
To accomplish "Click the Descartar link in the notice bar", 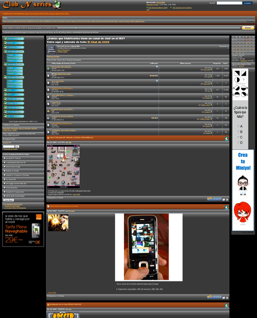I will click(250, 22).
